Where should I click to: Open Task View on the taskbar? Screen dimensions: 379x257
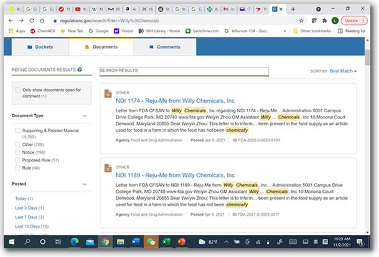[x=58, y=242]
